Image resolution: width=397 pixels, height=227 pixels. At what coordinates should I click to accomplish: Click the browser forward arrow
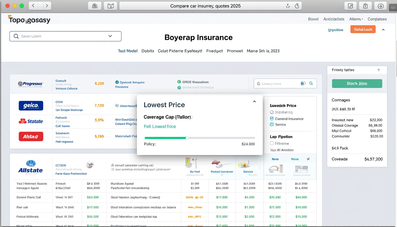pos(47,6)
